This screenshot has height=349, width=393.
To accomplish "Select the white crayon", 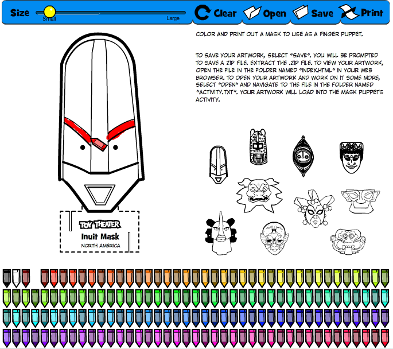I will (16, 278).
